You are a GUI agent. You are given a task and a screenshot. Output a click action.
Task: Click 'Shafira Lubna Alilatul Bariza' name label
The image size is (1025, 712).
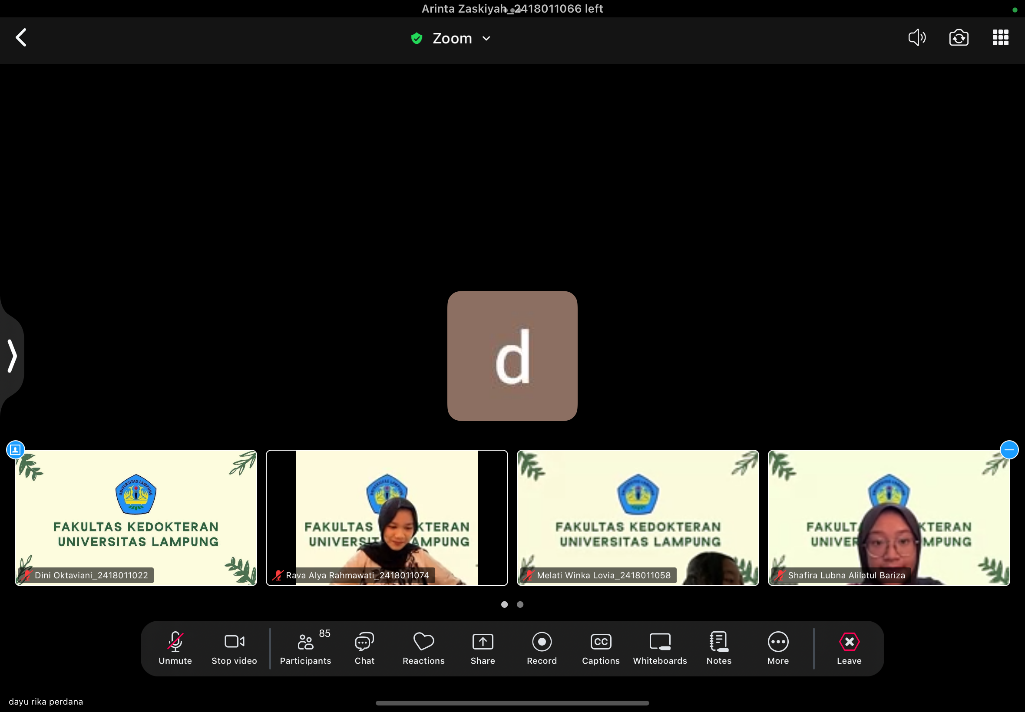point(846,575)
